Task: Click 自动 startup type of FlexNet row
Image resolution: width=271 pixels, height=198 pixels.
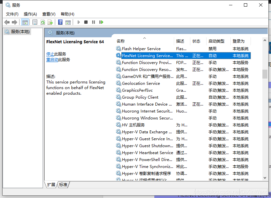Action: [213, 55]
